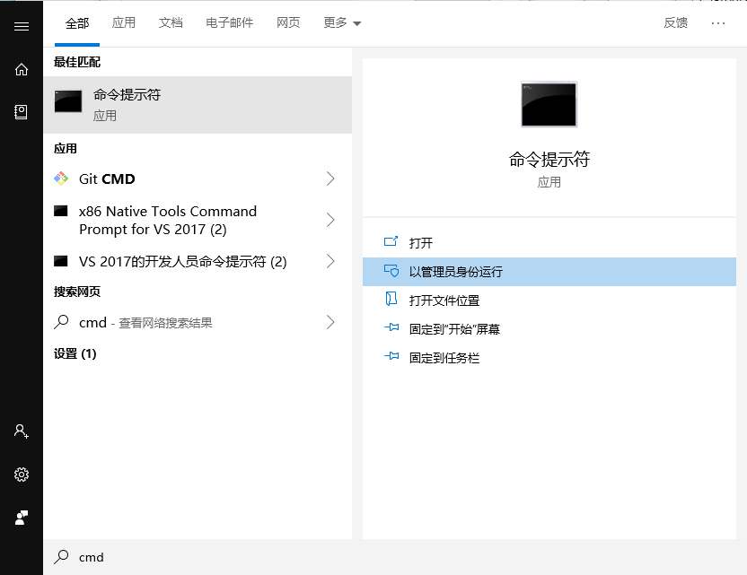Screen dimensions: 747x575
Task: Open the notebook icon in sidebar
Action: point(21,112)
